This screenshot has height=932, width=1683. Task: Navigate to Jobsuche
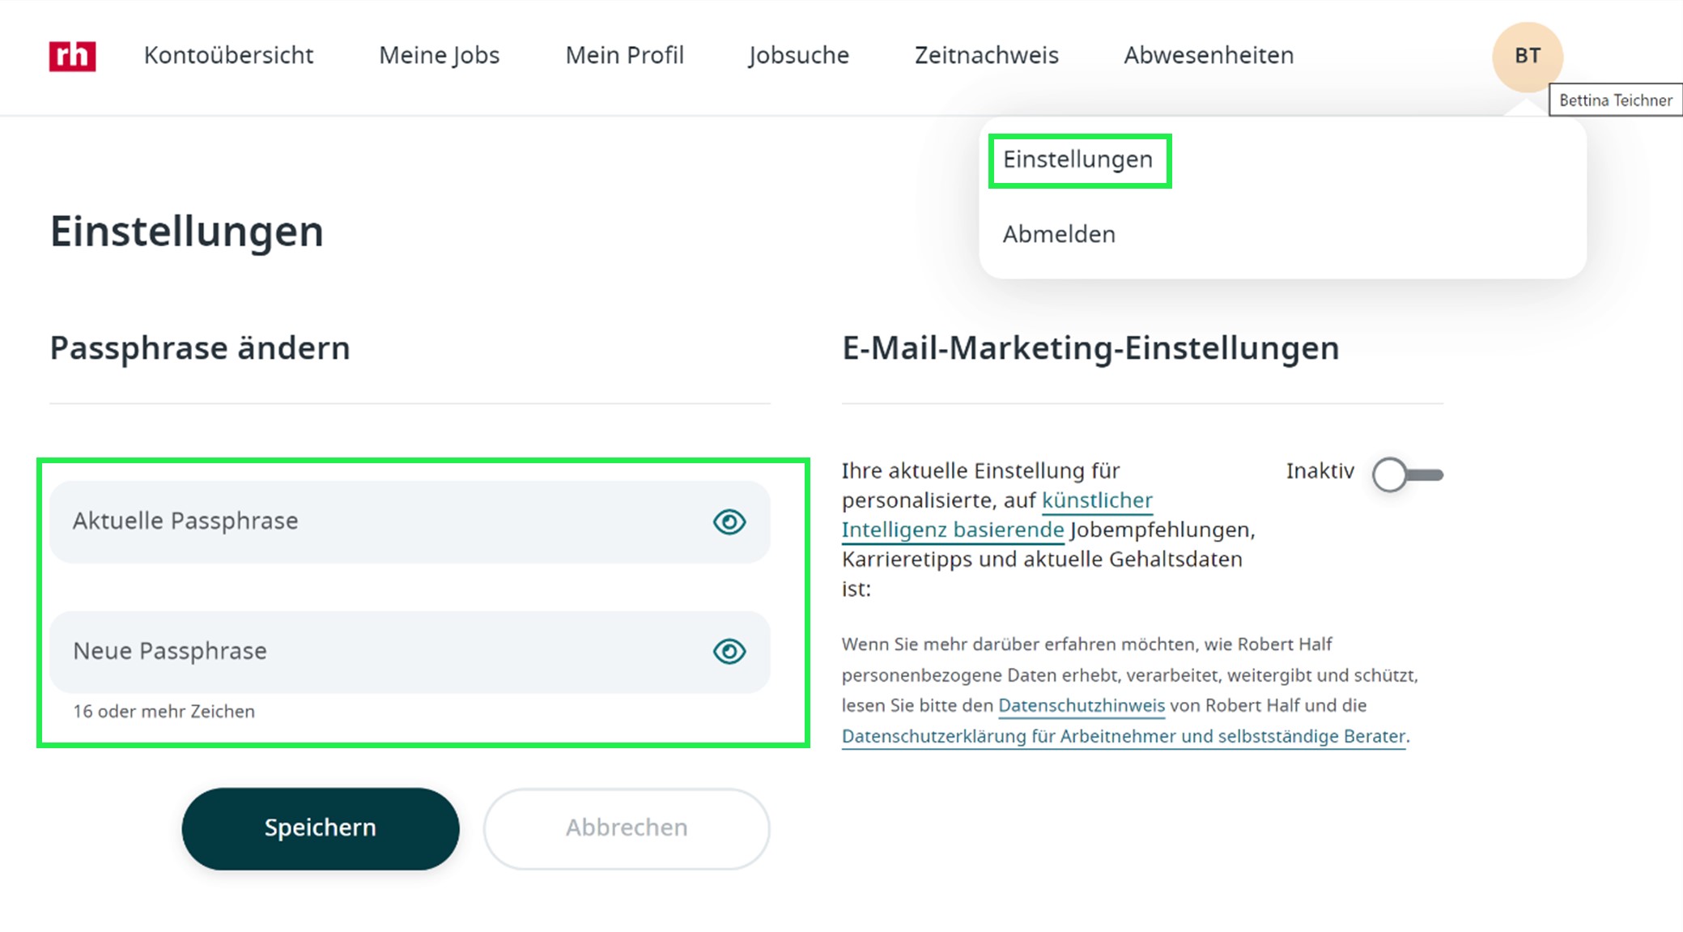coord(798,55)
